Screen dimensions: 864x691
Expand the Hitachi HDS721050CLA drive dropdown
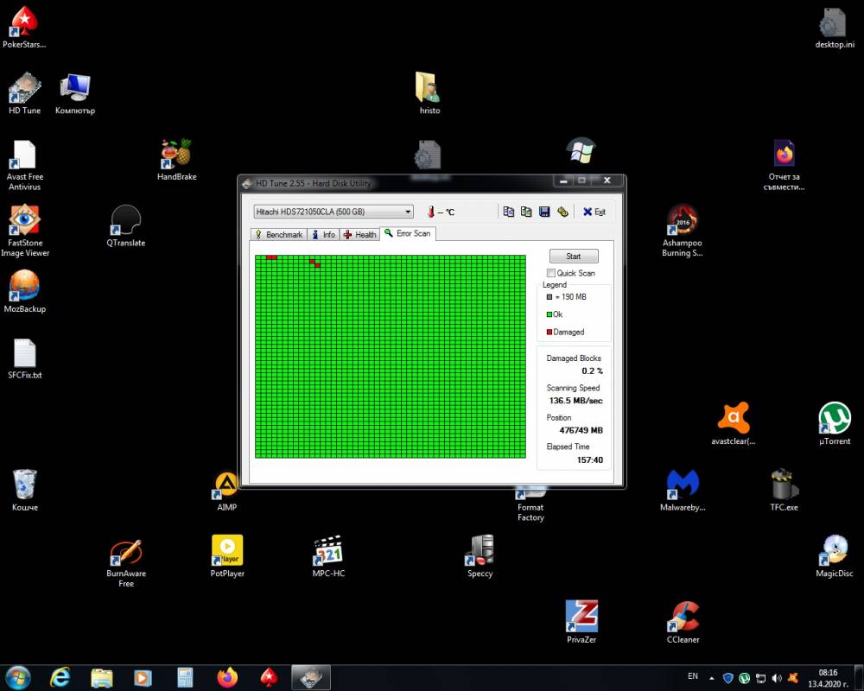[x=334, y=212]
